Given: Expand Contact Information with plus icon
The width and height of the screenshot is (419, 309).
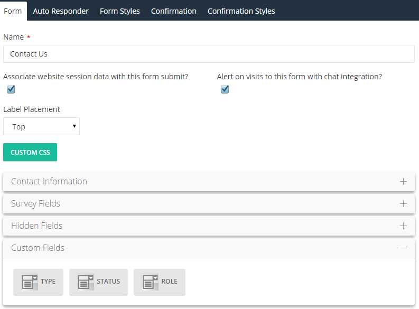Looking at the screenshot, I should 403,182.
